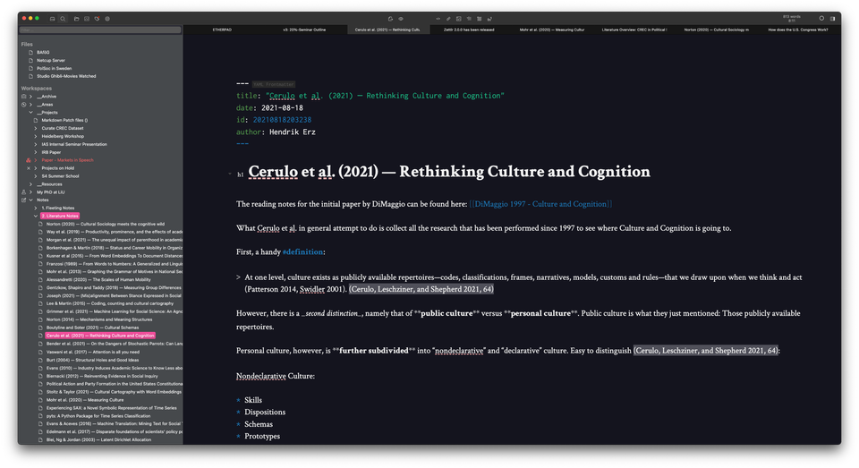
Task: Open global search with the magnifier icon
Action: (x=63, y=19)
